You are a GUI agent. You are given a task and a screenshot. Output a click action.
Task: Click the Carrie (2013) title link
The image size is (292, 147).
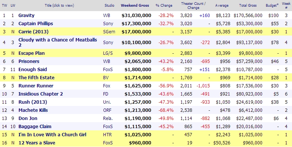(33, 32)
